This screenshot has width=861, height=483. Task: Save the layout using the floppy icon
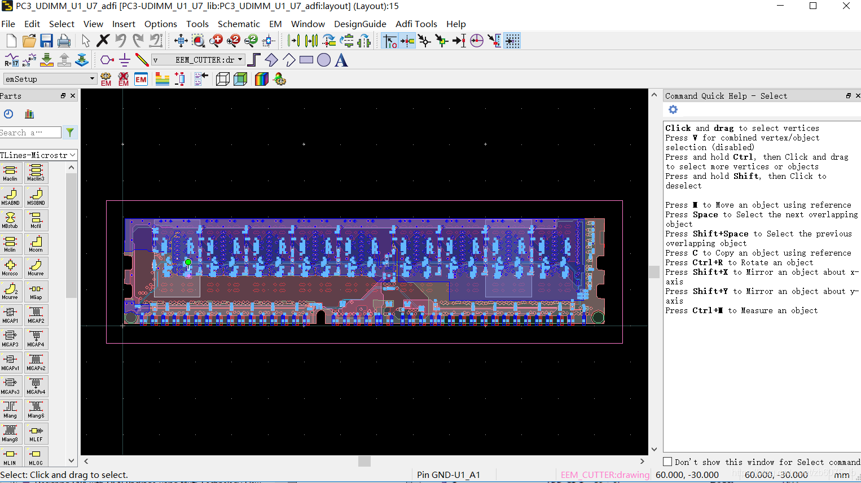click(46, 41)
